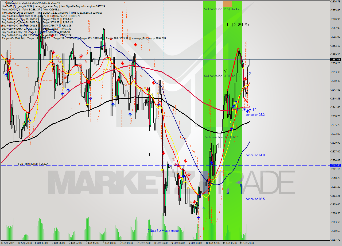Image resolution: width=342 pixels, height=246 pixels.
Task: Click the '3 Oct 15:00' time label
Action: pyautogui.click(x=92, y=243)
